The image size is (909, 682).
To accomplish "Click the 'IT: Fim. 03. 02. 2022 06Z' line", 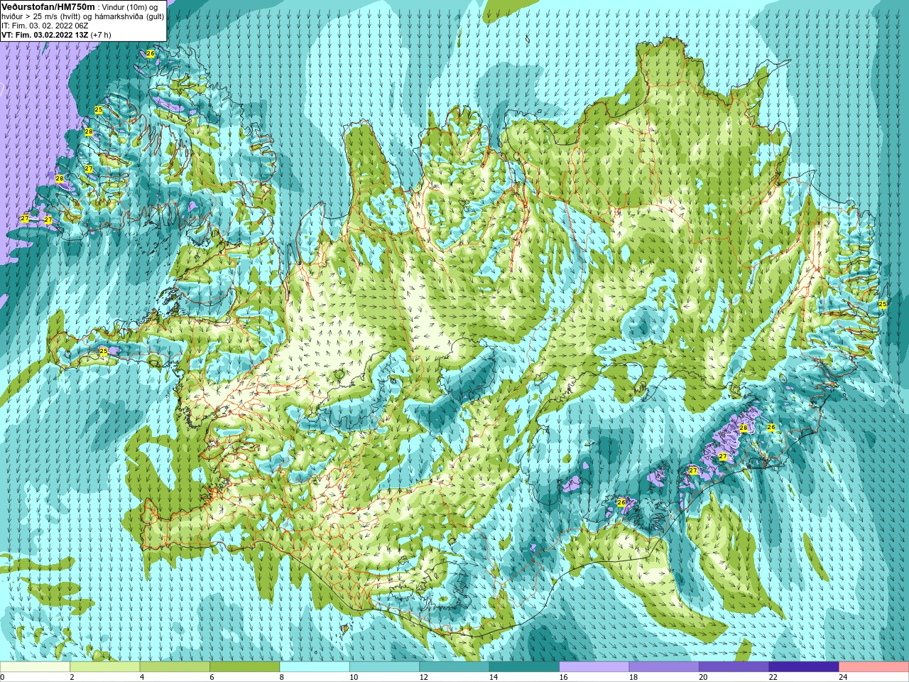I will point(45,26).
